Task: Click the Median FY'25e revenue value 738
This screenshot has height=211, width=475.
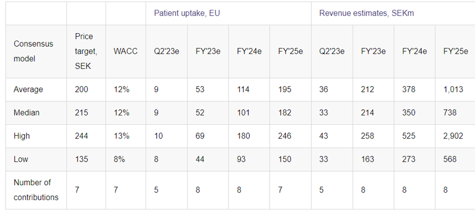Action: tap(450, 113)
